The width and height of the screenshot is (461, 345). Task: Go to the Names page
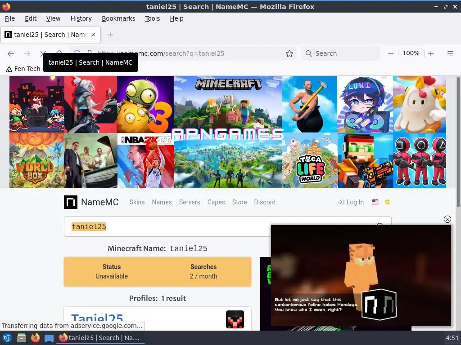click(162, 202)
